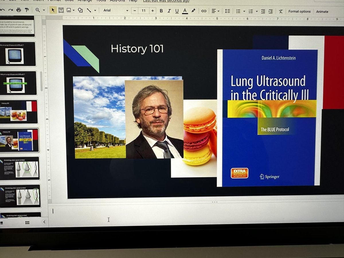This screenshot has height=258, width=344.
Task: Choose the Select cursor arrow tool
Action: [x=53, y=10]
